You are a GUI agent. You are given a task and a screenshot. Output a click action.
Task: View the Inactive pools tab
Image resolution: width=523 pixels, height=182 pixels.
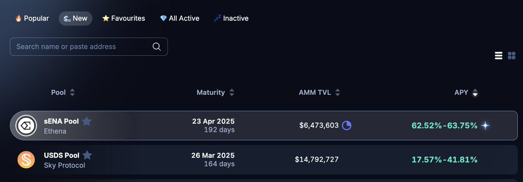231,18
